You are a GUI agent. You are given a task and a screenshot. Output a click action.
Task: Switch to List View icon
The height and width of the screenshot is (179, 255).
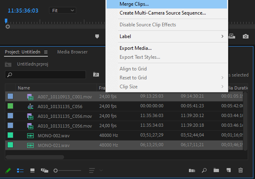[x=20, y=170]
